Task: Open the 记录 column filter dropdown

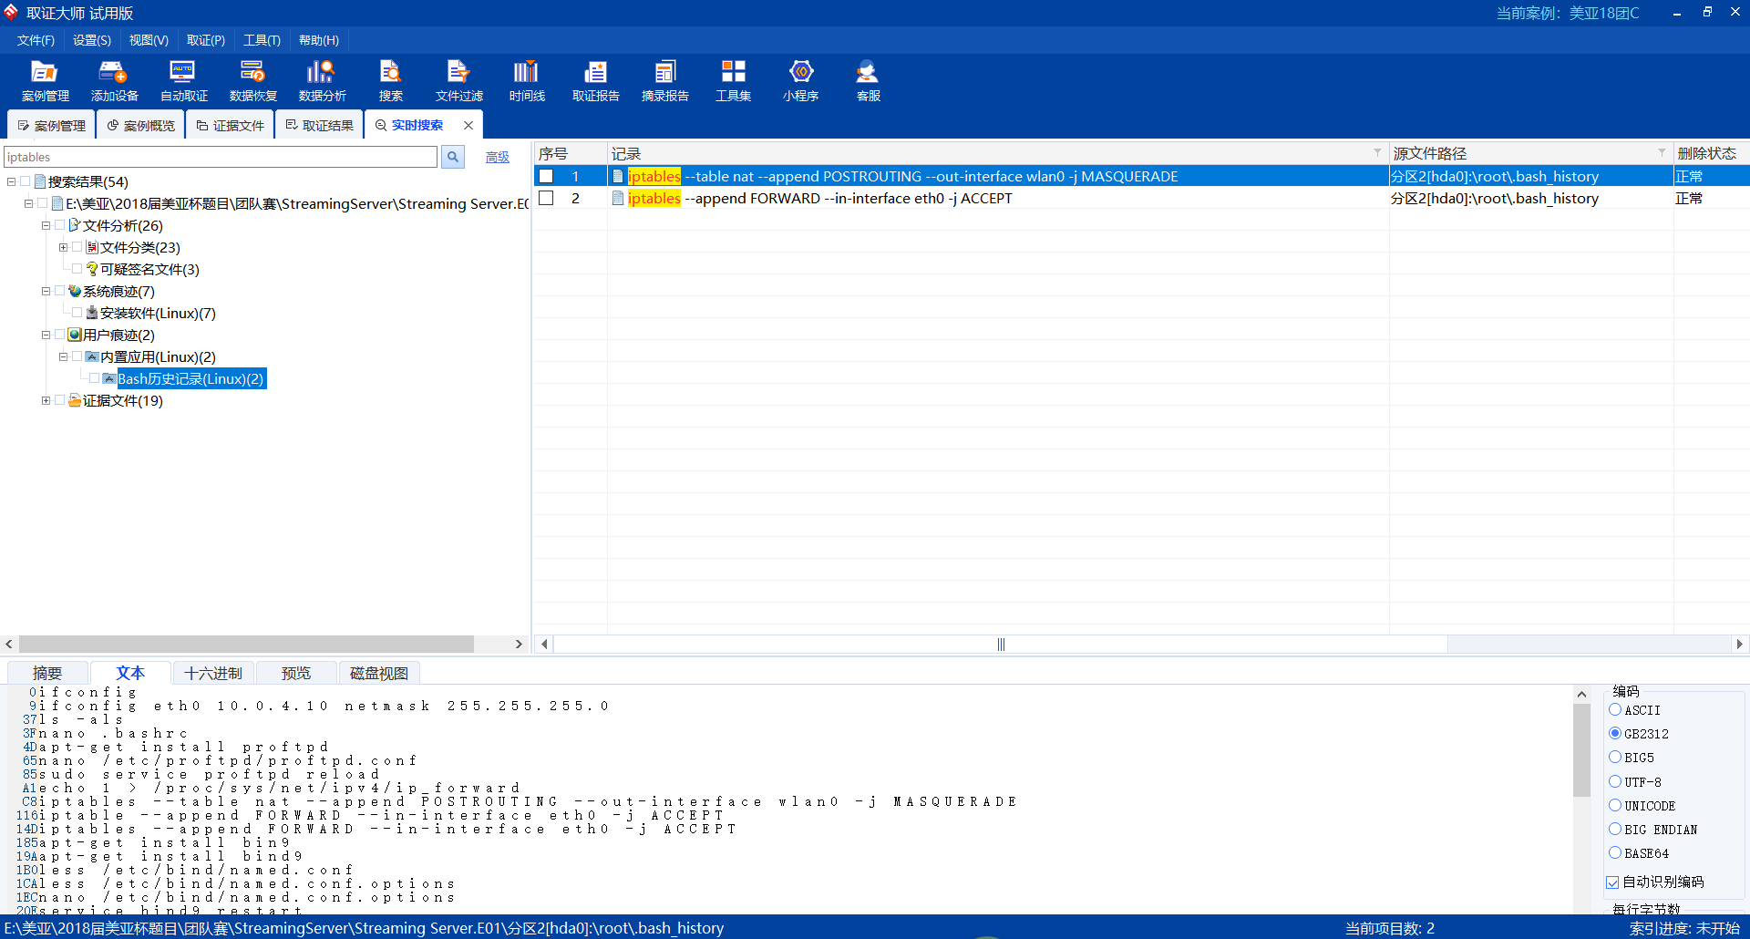Action: point(1377,152)
